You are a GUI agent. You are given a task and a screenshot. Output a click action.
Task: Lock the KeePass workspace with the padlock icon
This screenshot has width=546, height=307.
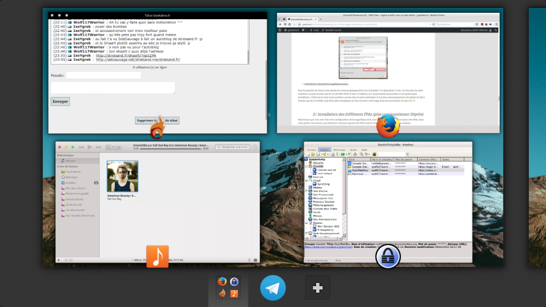tap(374, 154)
